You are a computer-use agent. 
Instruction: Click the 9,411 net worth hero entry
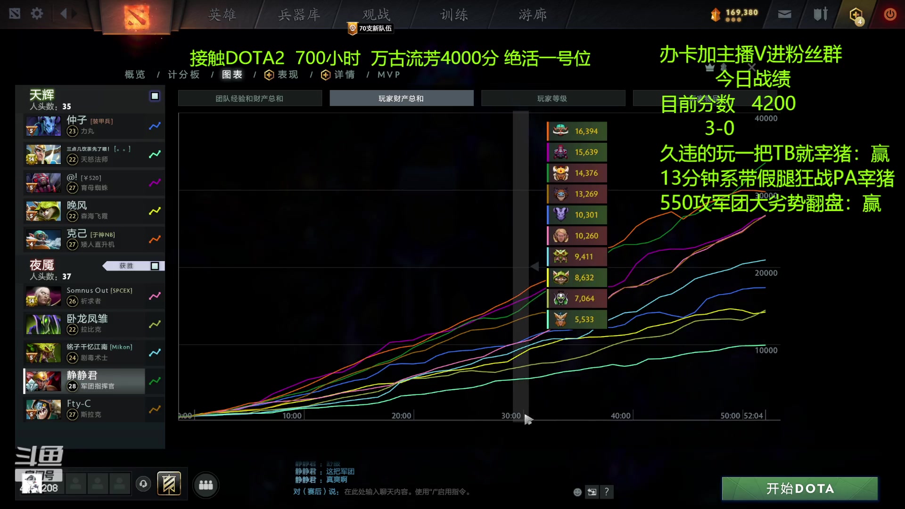pyautogui.click(x=577, y=256)
